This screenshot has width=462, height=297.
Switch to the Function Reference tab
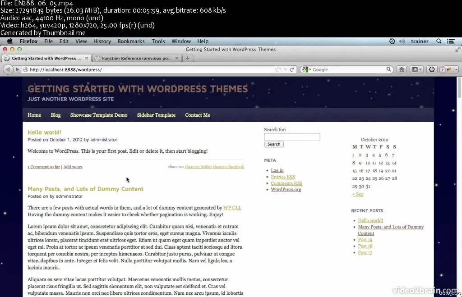[x=136, y=58]
